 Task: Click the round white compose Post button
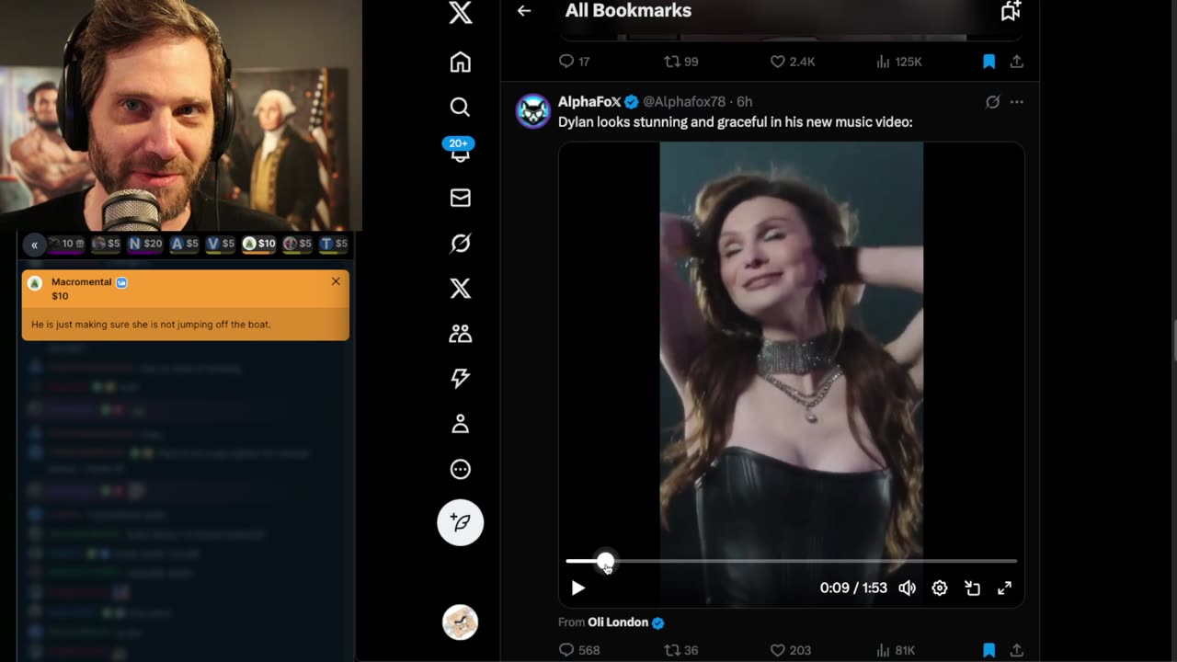point(461,522)
